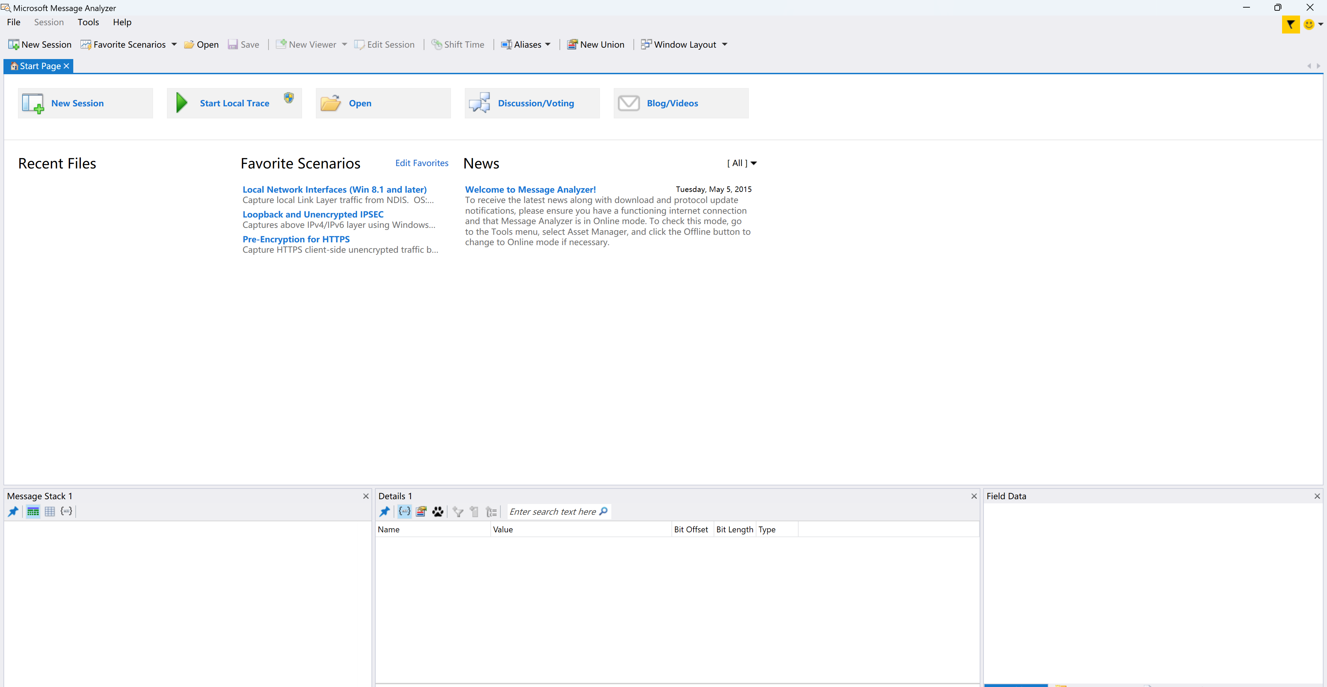Expand the Favorite Scenarios dropdown arrow
Image resolution: width=1327 pixels, height=687 pixels.
pos(174,44)
